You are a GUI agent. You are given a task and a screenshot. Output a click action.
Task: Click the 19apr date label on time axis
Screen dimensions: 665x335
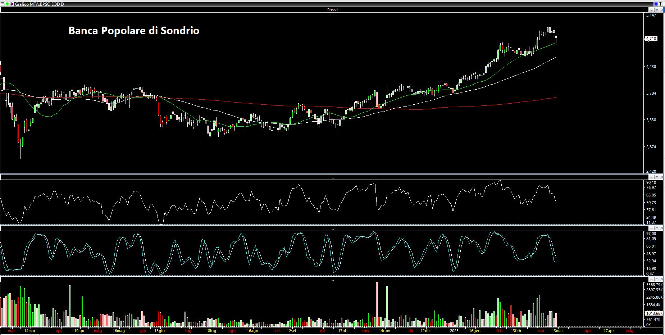[x=79, y=331]
